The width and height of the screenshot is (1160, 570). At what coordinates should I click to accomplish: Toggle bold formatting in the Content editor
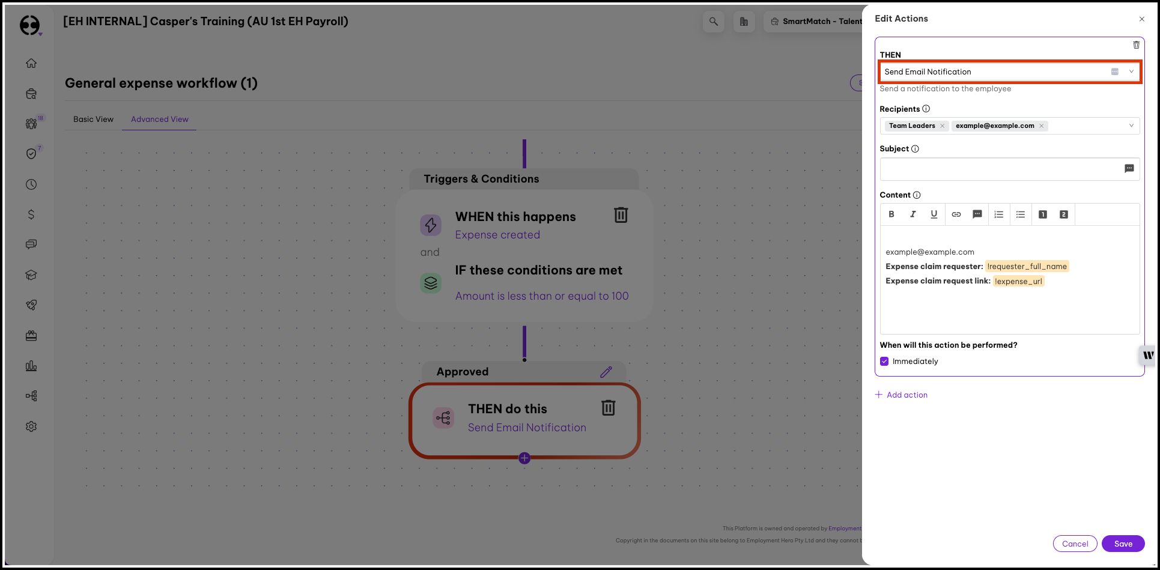[x=891, y=214]
